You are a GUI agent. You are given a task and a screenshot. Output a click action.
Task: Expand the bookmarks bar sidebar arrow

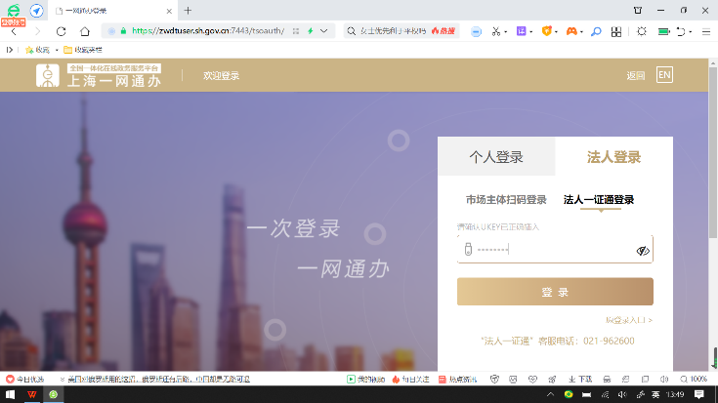9,50
